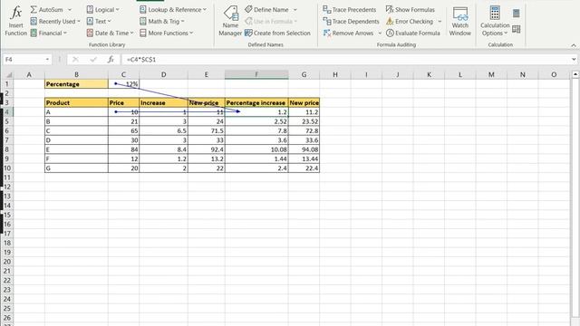Screen dimensions: 580x326
Task: Click the AutoSum sigma icon
Action: (x=34, y=10)
